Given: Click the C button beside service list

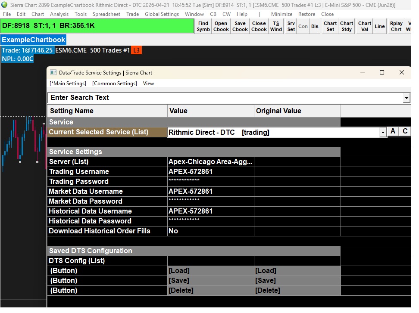Looking at the screenshot, I should point(405,131).
